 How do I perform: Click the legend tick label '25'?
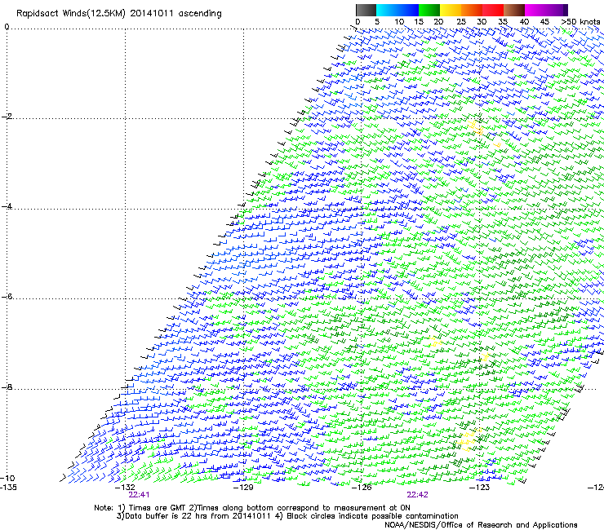[461, 22]
